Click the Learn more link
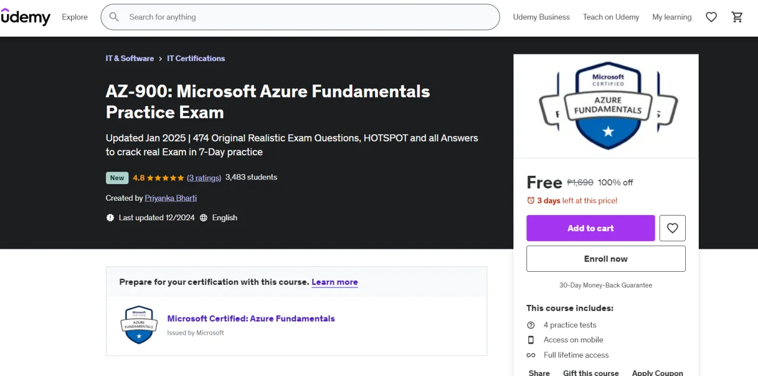The width and height of the screenshot is (758, 376). coord(335,282)
